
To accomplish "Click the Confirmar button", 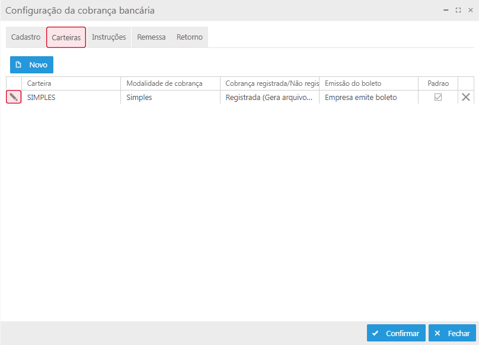I will (396, 333).
